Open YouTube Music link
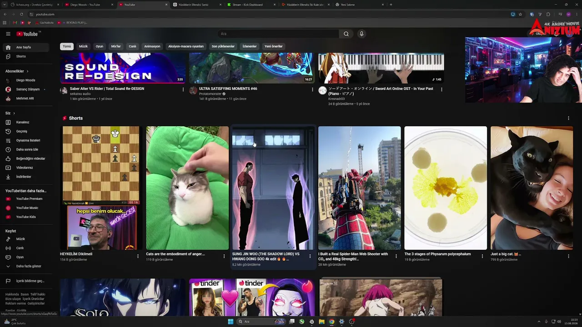Image resolution: width=582 pixels, height=327 pixels. (x=27, y=208)
